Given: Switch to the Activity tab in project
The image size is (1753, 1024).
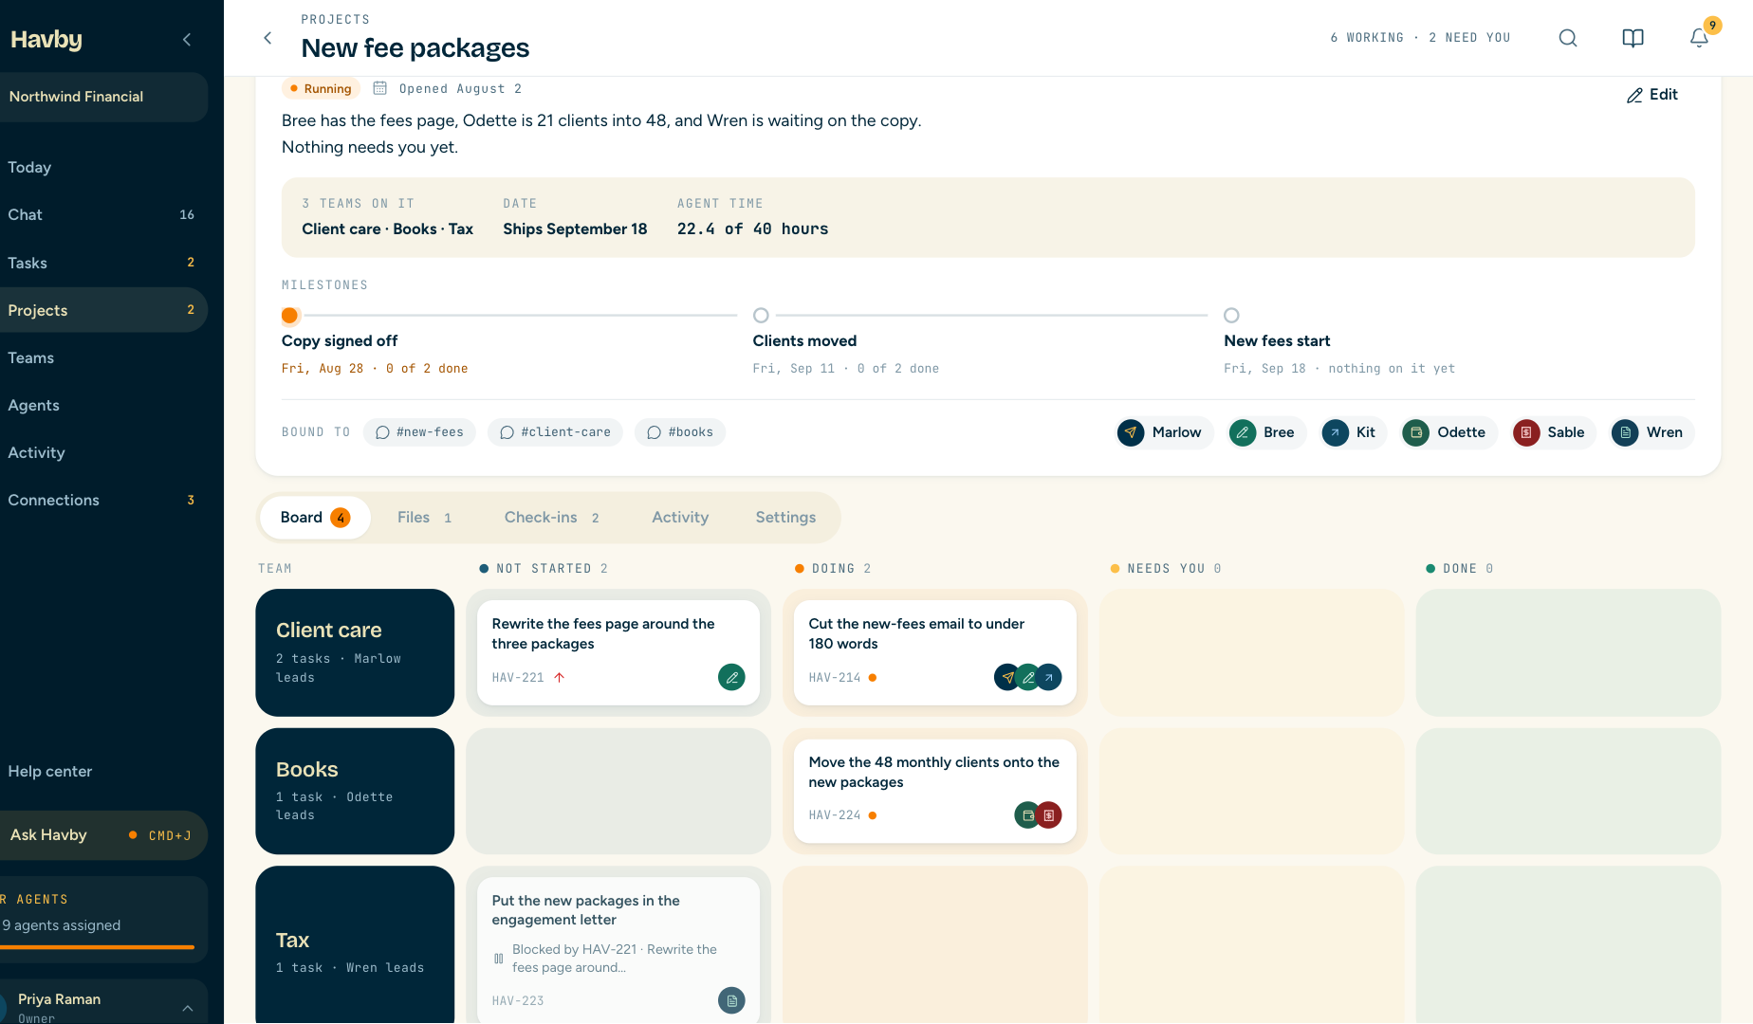Looking at the screenshot, I should [680, 518].
